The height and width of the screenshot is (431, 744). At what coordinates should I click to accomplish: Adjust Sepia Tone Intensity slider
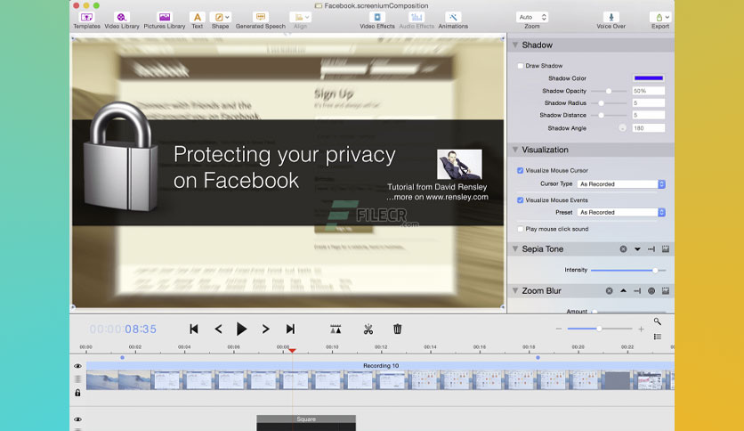[x=655, y=270]
